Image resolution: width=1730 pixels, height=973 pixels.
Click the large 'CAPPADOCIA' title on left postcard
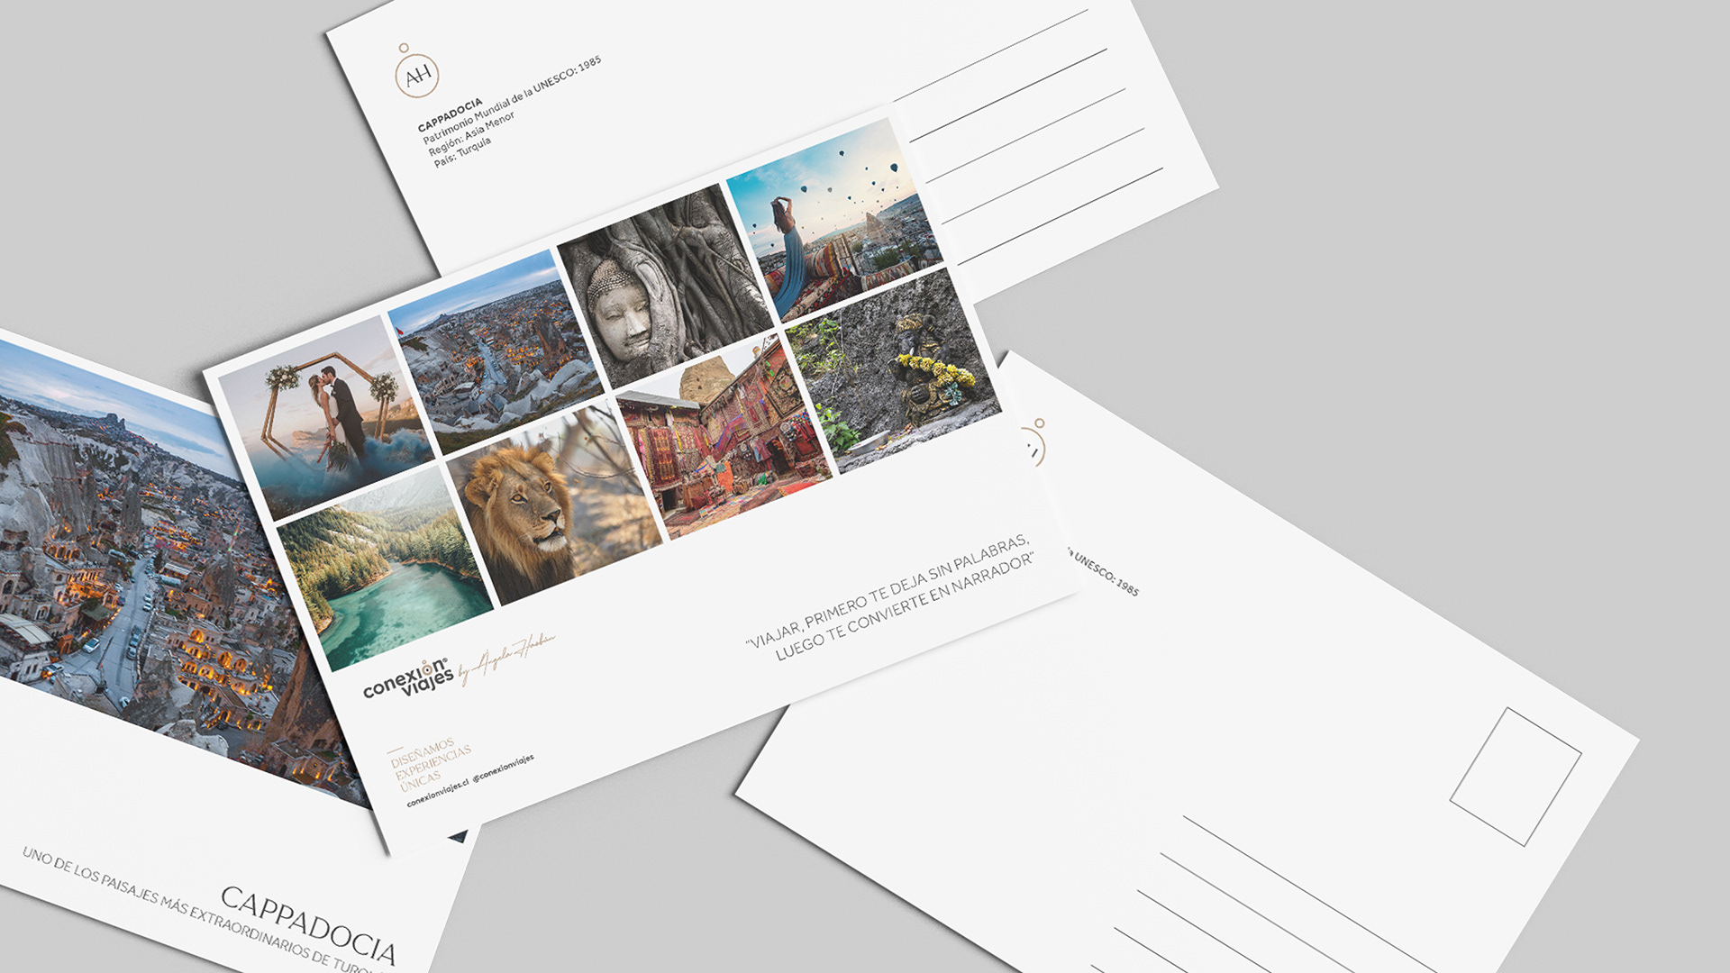point(309,924)
